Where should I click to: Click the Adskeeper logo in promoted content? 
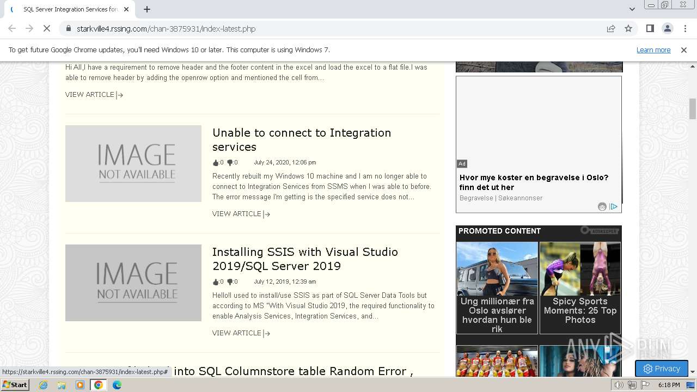(x=600, y=231)
